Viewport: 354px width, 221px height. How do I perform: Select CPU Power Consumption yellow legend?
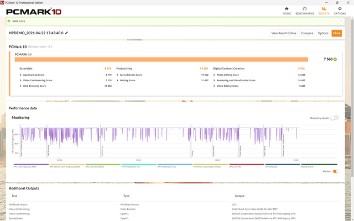[211, 166]
